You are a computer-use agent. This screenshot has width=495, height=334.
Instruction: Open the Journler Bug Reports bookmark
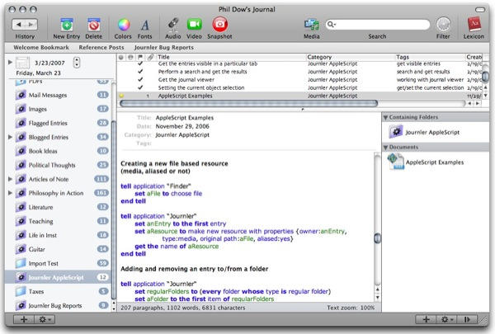coord(164,47)
